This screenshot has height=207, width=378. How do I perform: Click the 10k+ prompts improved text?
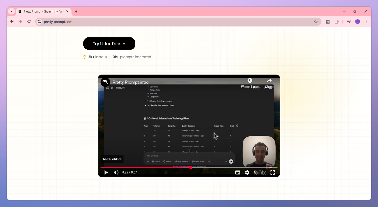(131, 57)
